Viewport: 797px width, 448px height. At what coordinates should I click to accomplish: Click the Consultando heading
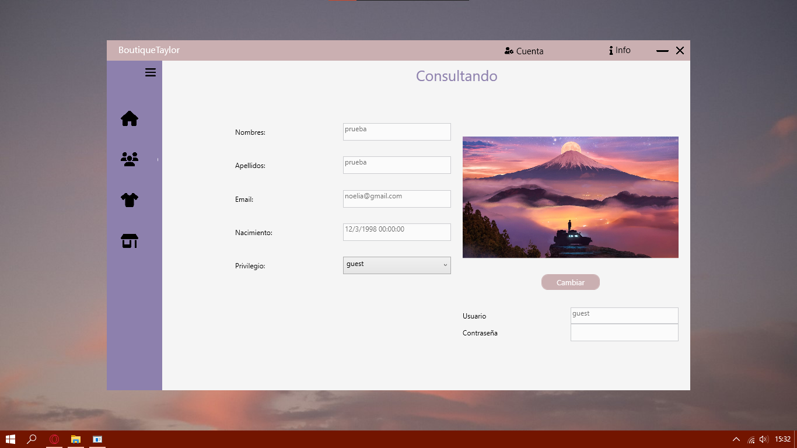457,76
